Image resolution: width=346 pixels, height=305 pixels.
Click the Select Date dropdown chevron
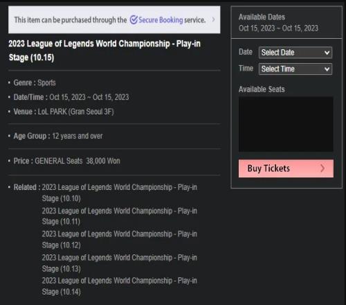[327, 53]
